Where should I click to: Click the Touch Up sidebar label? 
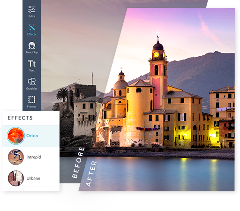click(x=32, y=53)
